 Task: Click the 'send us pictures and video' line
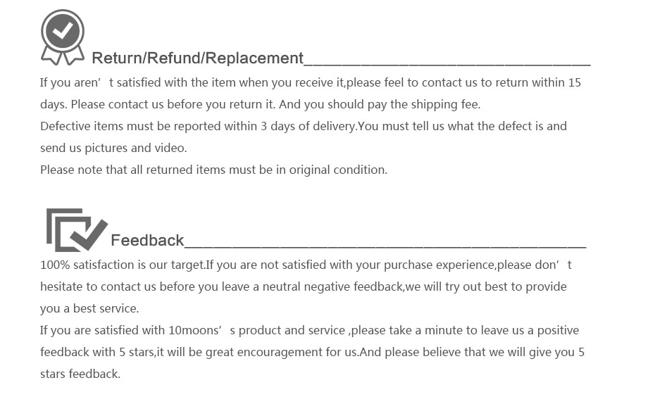click(x=113, y=149)
